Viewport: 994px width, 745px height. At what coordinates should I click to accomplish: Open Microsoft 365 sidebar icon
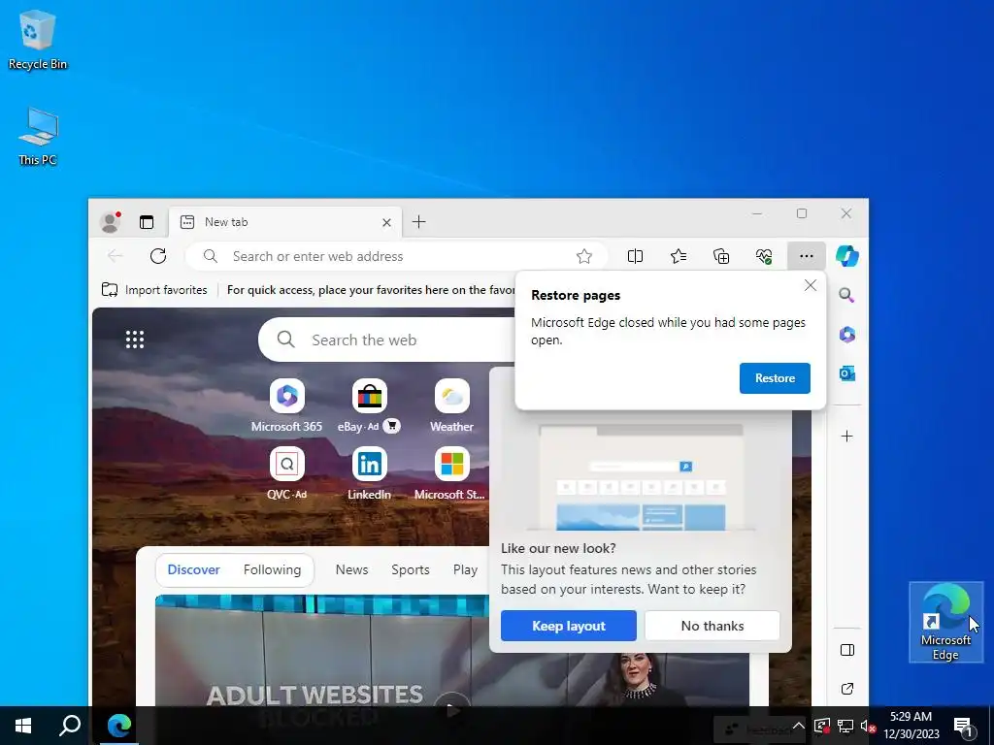pyautogui.click(x=846, y=334)
